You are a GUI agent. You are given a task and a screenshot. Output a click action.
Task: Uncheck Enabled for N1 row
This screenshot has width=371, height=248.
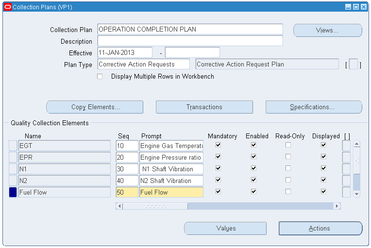[x=253, y=168]
